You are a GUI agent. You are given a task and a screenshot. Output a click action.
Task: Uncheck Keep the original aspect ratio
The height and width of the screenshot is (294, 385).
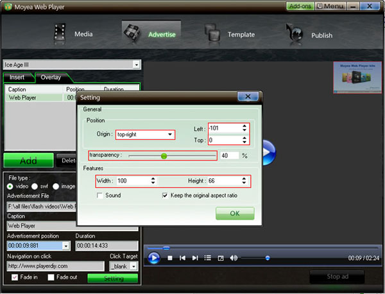[x=165, y=196]
